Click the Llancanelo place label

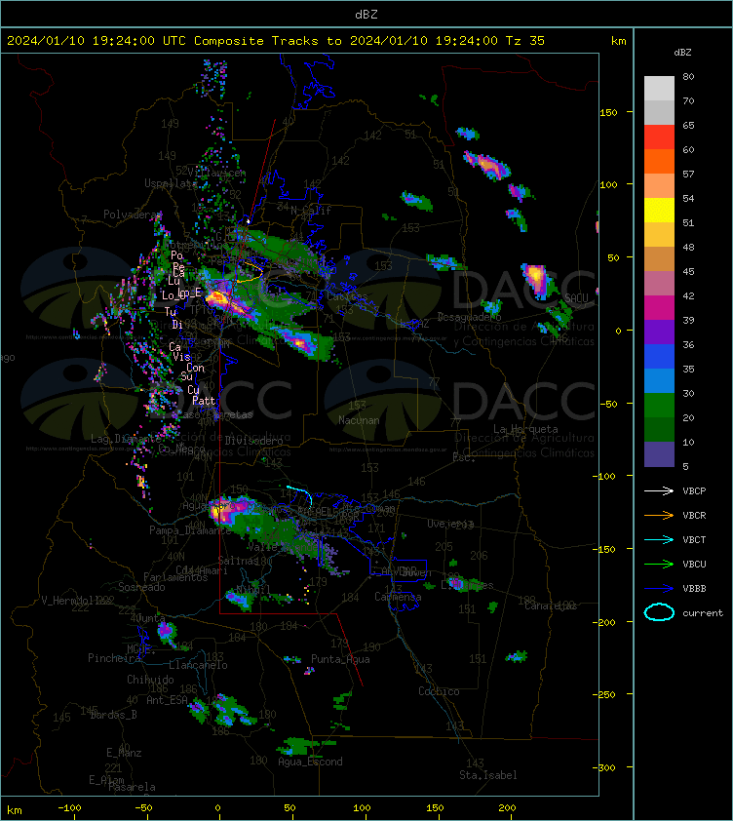point(198,665)
